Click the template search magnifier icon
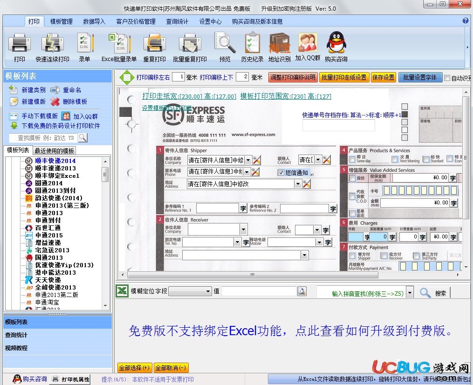Image resolution: width=473 pixels, height=385 pixels. (x=82, y=138)
